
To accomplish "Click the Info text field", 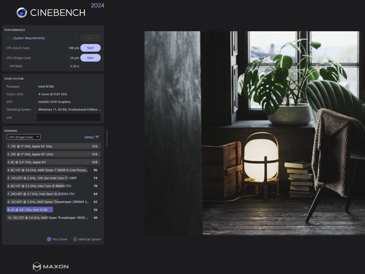I will coord(69,117).
